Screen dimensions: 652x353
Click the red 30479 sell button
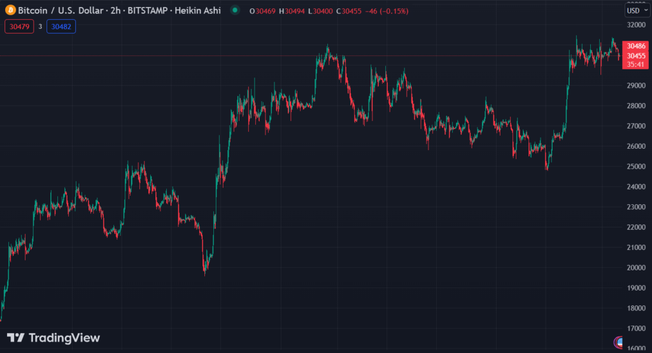coord(19,27)
